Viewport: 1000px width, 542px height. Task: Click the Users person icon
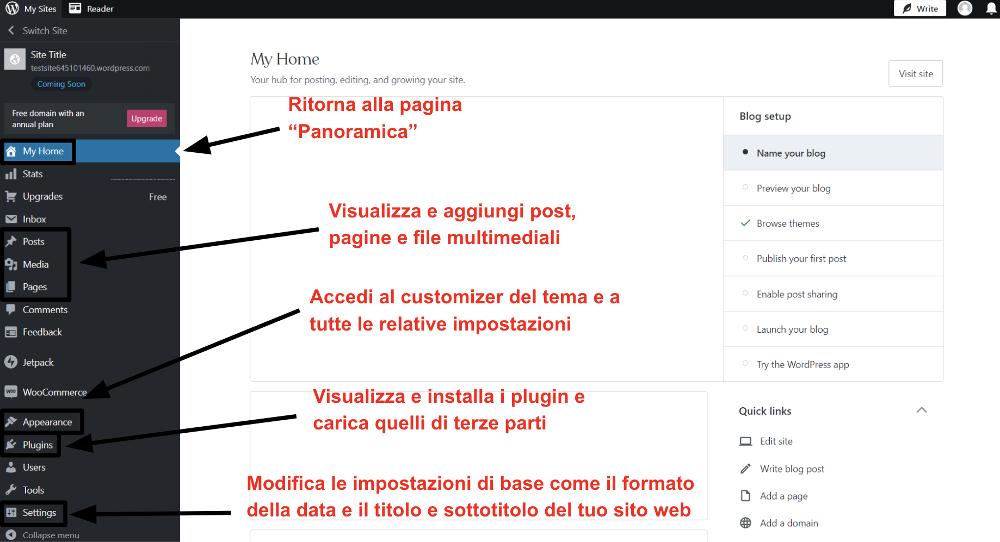pos(11,467)
